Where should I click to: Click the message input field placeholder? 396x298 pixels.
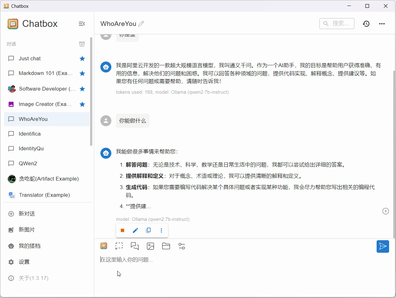126,260
